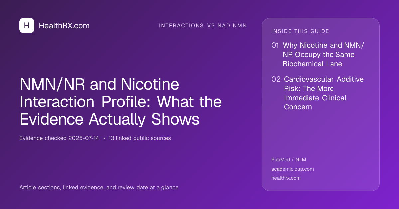Click 'Evidence checked 2025-07-14' date text
This screenshot has width=399, height=209.
59,138
